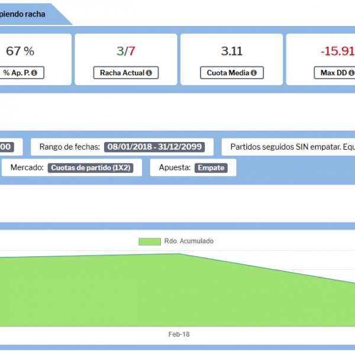Click the 3.11 average odds value
355x355 pixels.
point(232,51)
